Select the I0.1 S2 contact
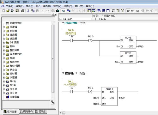158x115 pixels. coord(71,92)
